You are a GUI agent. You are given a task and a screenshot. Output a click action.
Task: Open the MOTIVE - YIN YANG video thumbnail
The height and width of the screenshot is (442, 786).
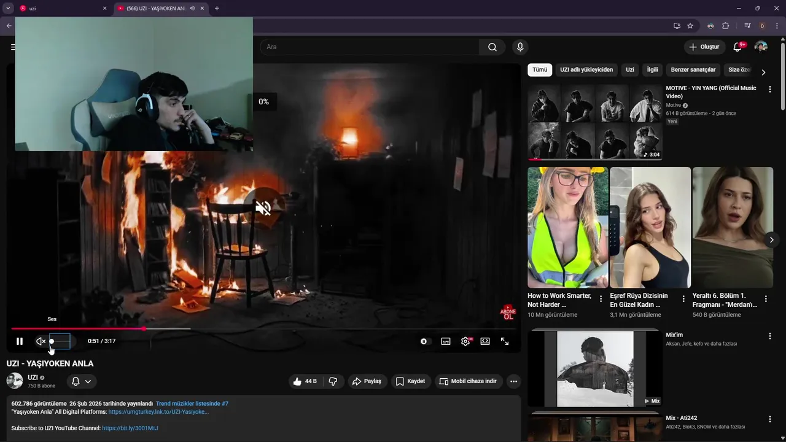click(594, 122)
